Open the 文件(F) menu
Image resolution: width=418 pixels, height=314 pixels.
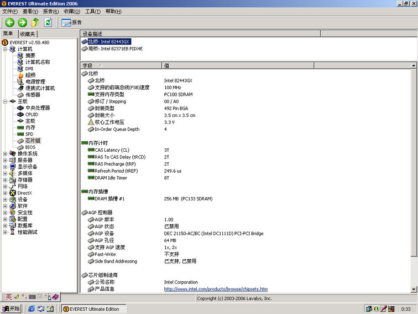(x=10, y=11)
